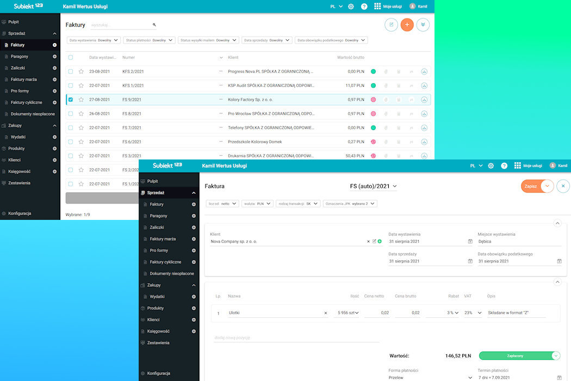Open the Moje usługi apps grid

(x=377, y=6)
